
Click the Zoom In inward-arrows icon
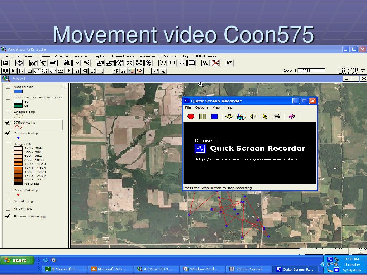coord(129,63)
